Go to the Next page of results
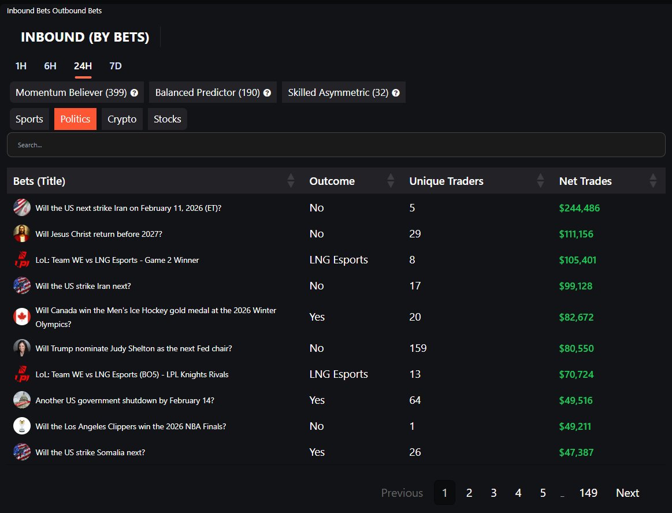Screen dimensions: 672x513 pyautogui.click(x=628, y=493)
